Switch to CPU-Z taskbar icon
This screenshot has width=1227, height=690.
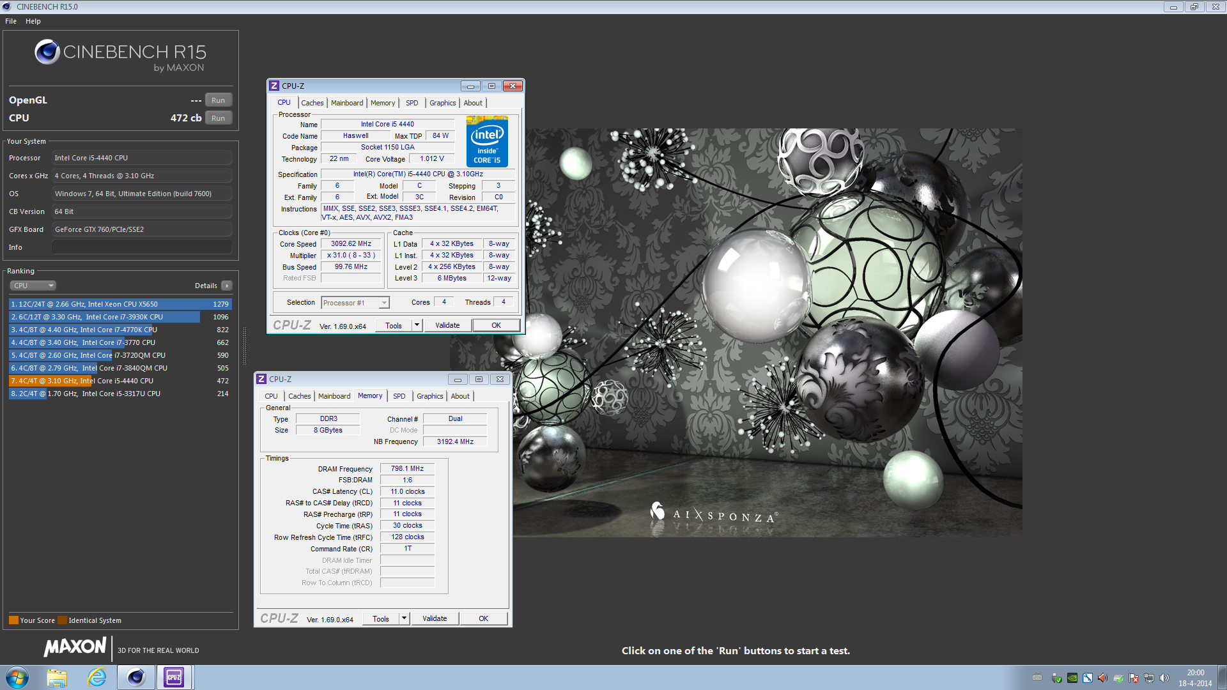tap(174, 677)
